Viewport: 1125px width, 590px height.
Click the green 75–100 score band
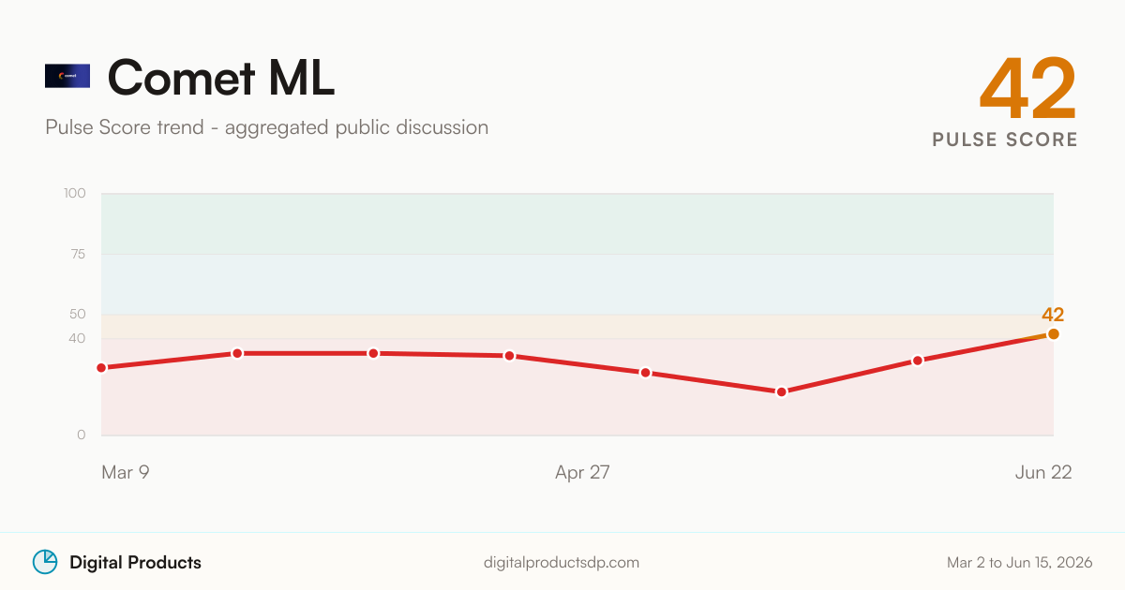pyautogui.click(x=577, y=224)
